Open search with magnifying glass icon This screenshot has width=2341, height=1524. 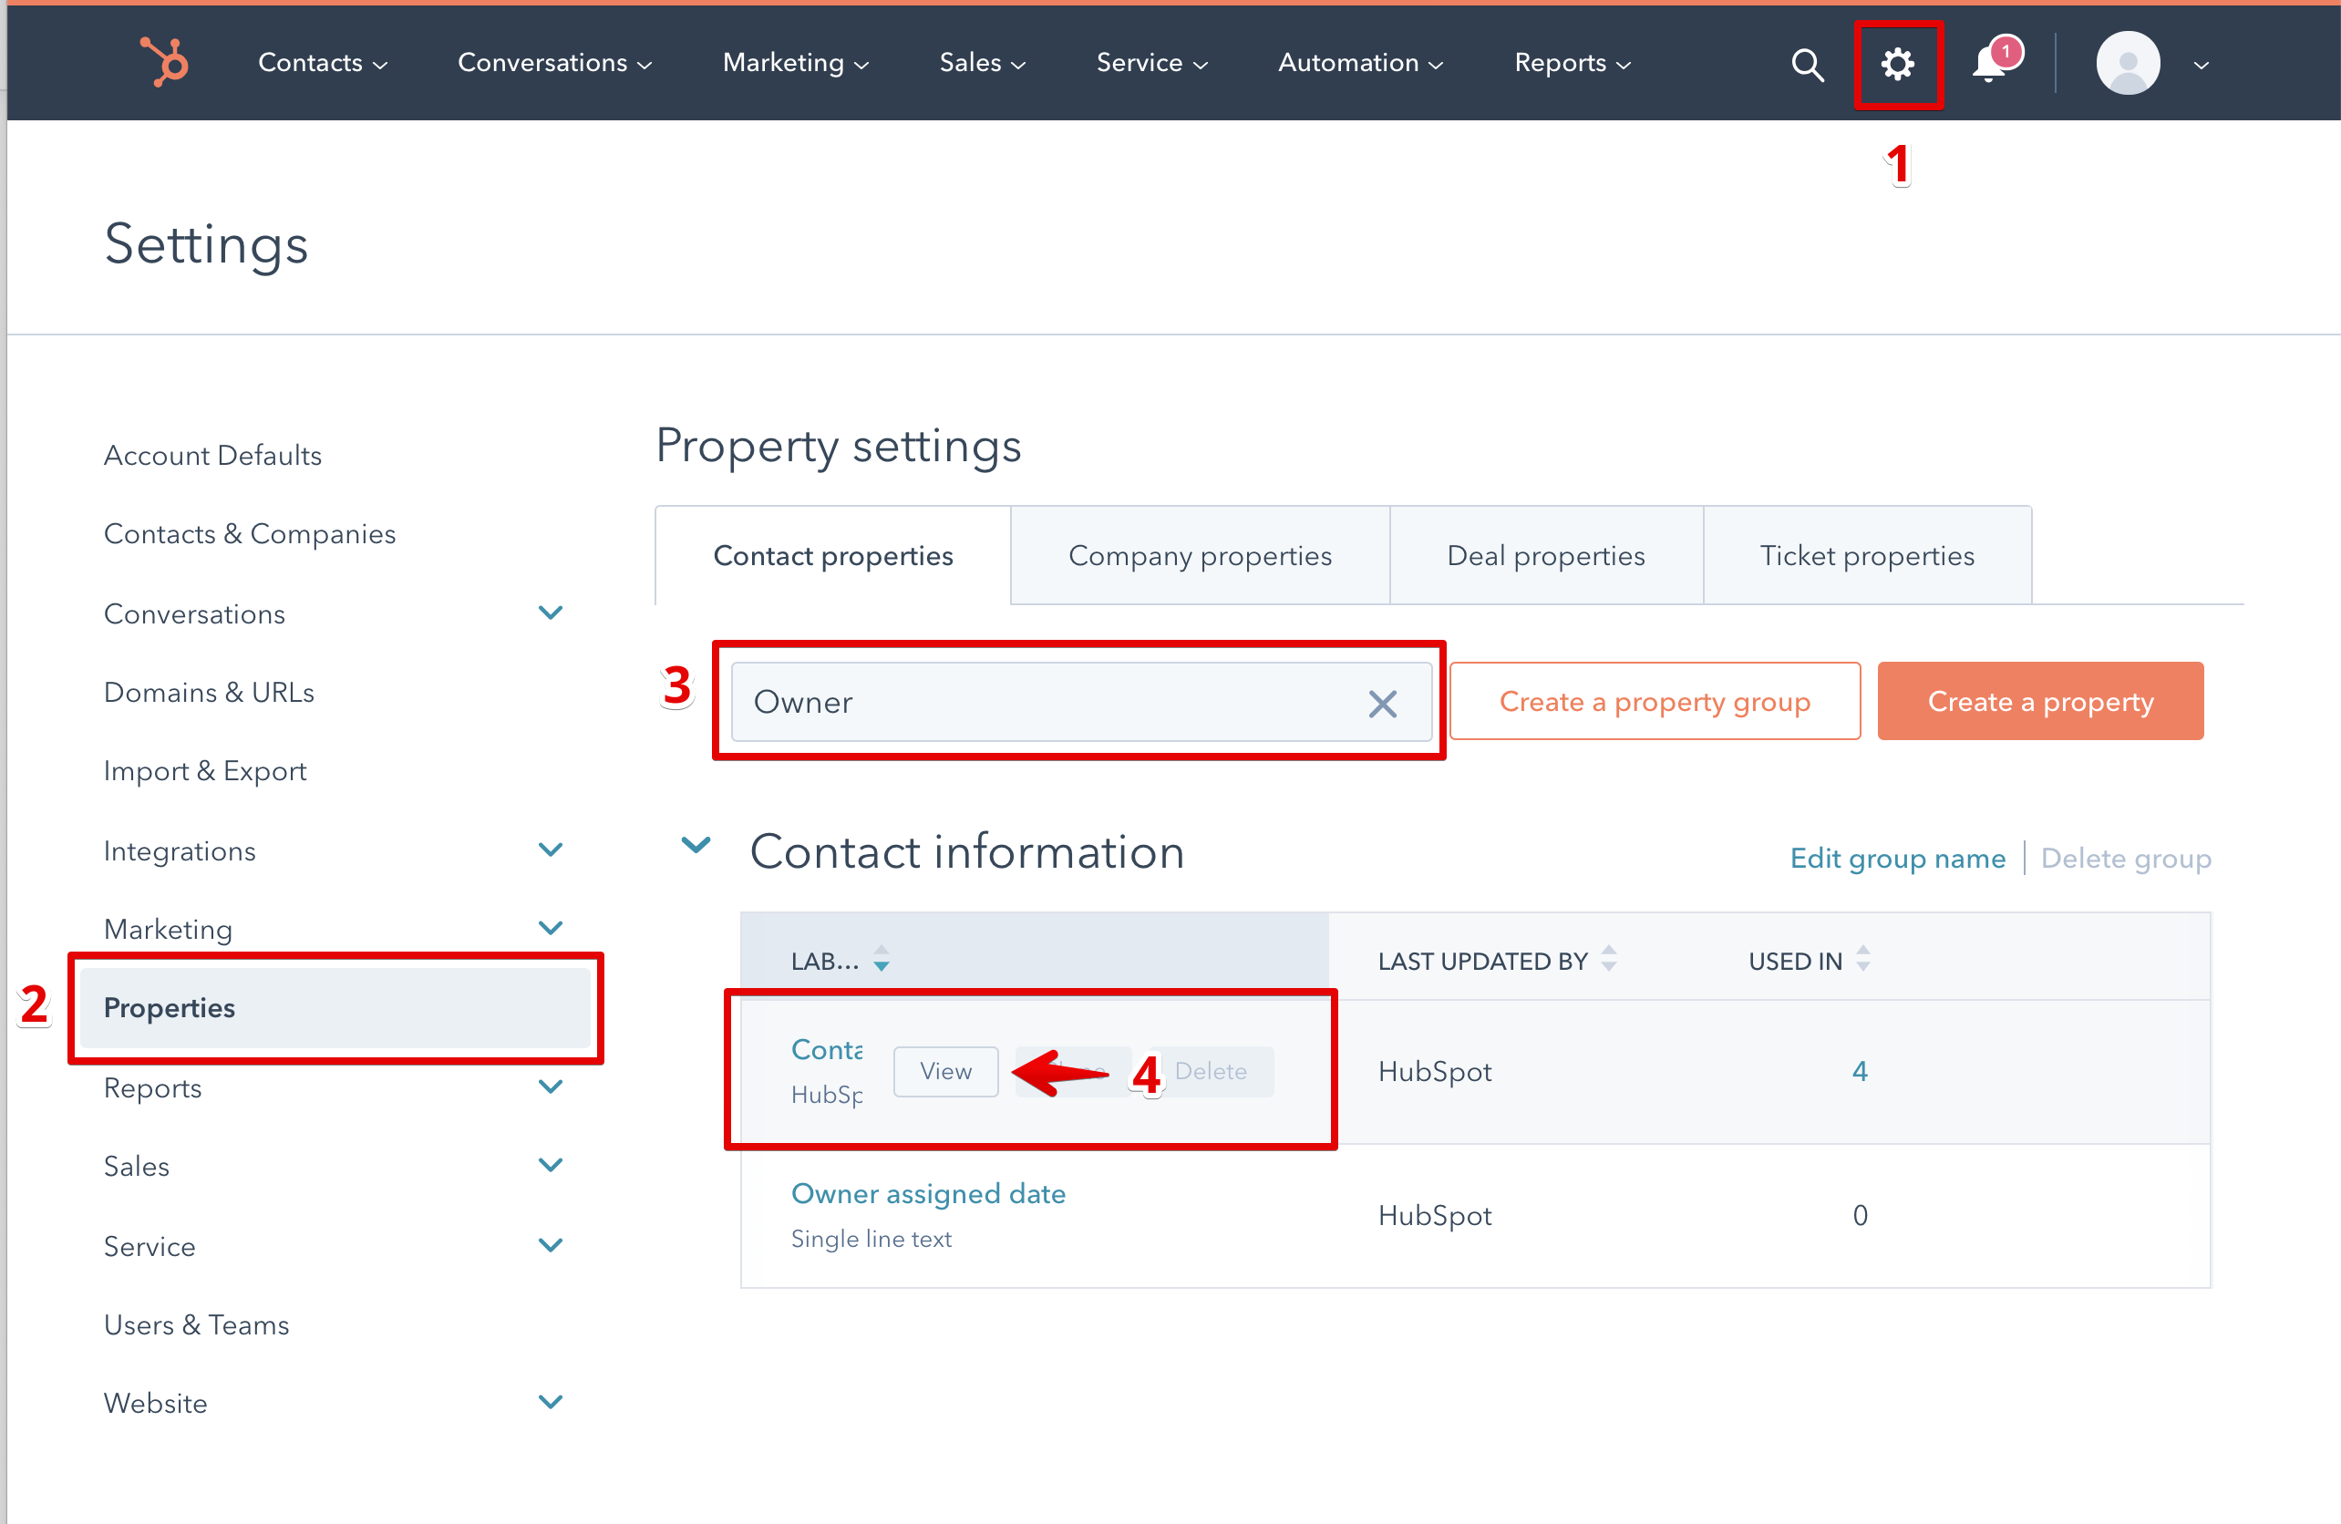[x=1806, y=65]
